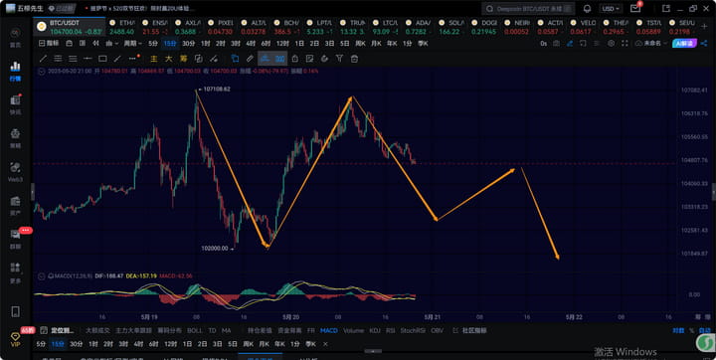This screenshot has width=716, height=360.
Task: Select the rectangle drawing tool
Action: point(102,59)
